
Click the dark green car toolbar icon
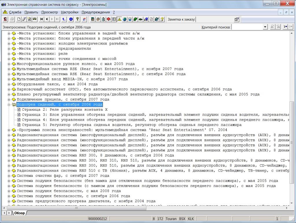click(140, 19)
